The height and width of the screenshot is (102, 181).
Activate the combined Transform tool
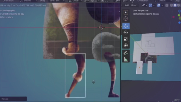click(126, 45)
